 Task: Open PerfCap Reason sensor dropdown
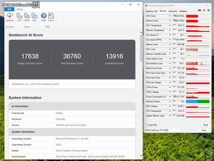point(170,102)
